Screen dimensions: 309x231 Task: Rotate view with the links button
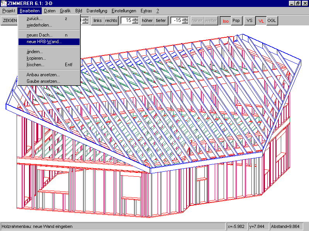(x=98, y=20)
